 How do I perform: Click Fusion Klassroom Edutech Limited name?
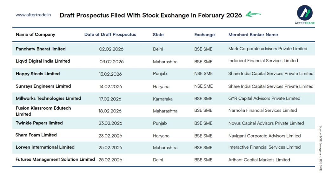click(x=43, y=111)
